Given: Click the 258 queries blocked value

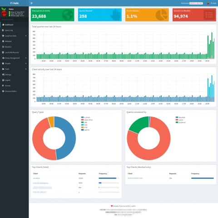Looking at the screenshot, I should click(83, 16).
